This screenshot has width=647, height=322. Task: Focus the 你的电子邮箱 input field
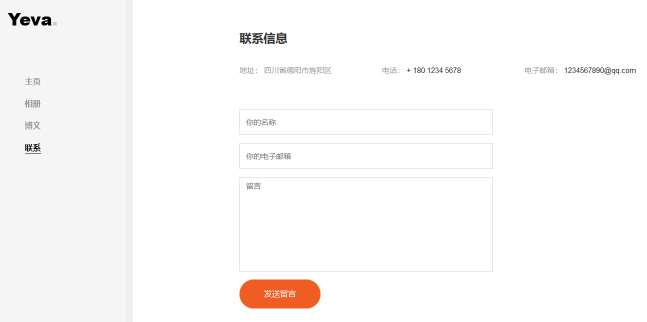(x=366, y=156)
